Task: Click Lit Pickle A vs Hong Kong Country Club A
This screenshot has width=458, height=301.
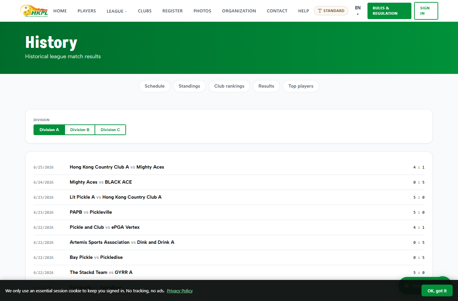Action: coord(116,197)
